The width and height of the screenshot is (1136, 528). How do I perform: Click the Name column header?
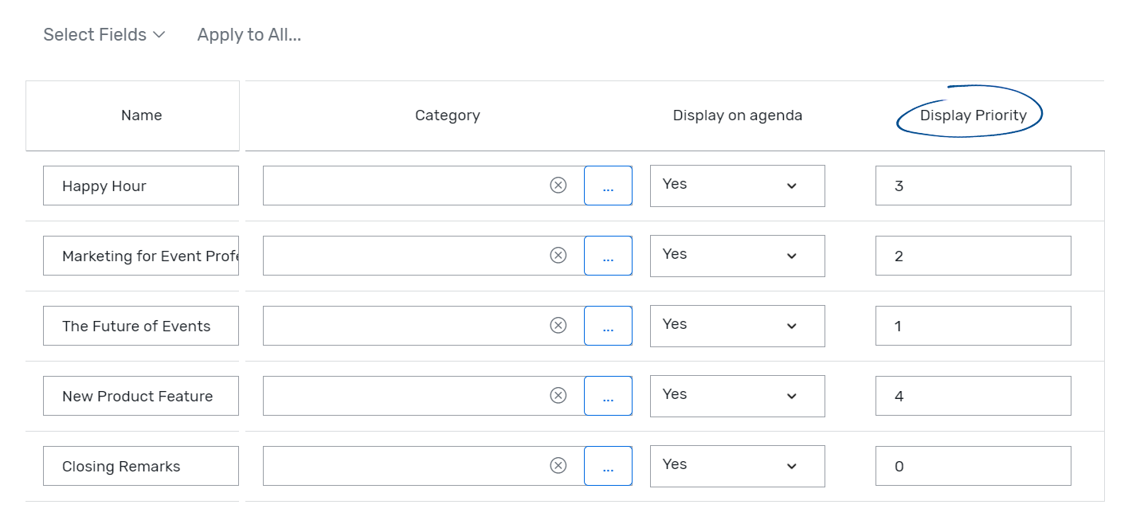tap(141, 115)
